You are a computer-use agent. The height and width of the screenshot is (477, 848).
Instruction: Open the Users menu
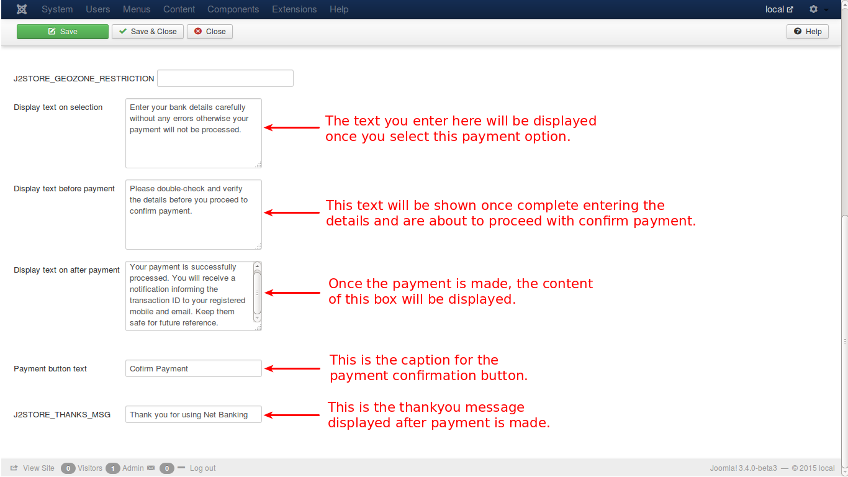pyautogui.click(x=98, y=9)
